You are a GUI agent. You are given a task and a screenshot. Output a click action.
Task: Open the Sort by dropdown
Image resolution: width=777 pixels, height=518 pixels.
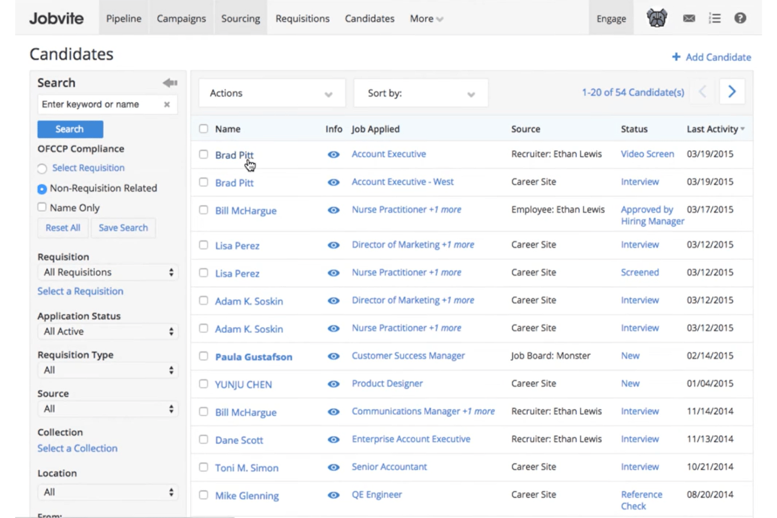coord(421,93)
